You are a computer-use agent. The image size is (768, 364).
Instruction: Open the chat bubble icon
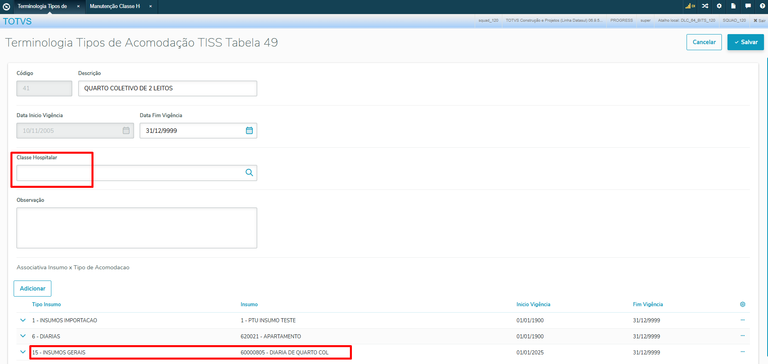(x=748, y=6)
